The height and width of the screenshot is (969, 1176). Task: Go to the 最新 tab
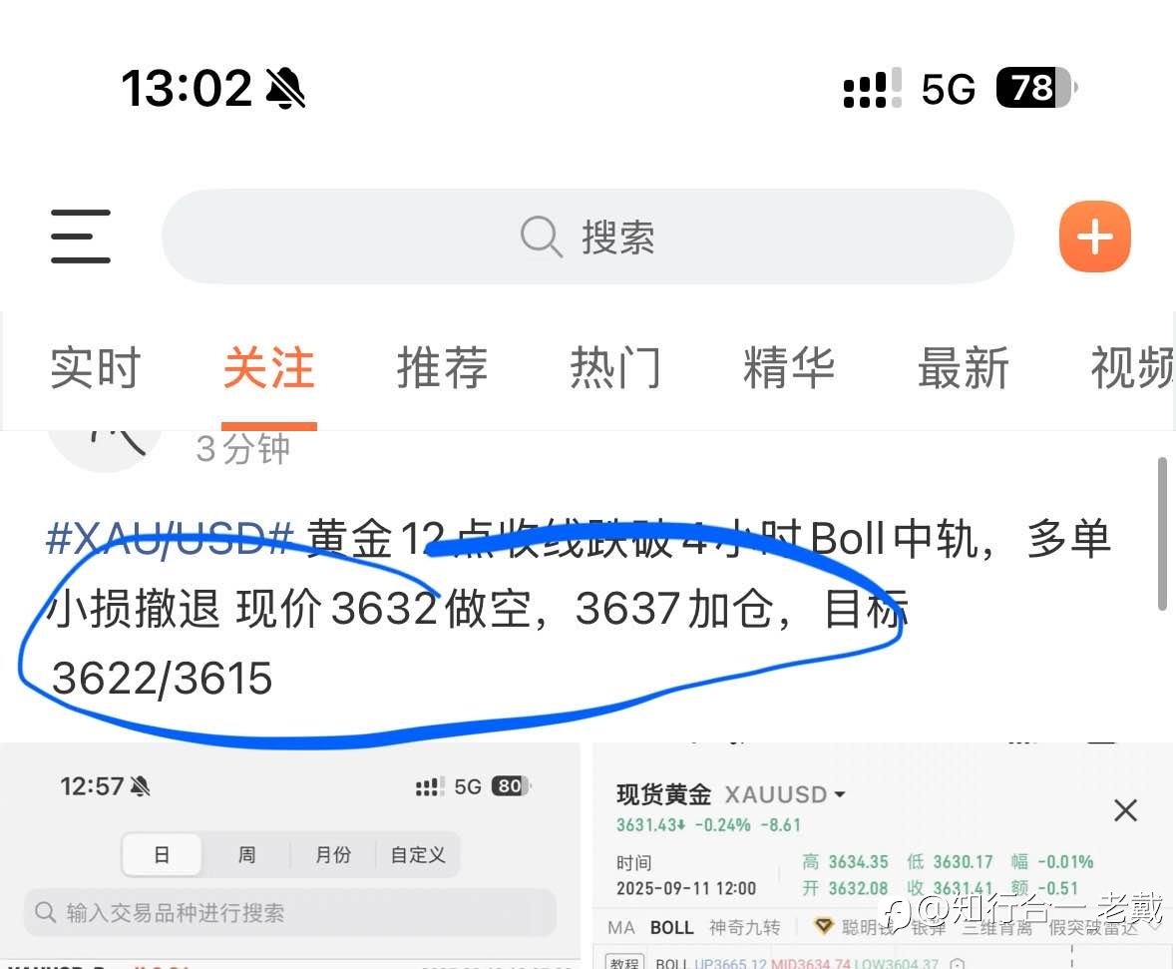tap(963, 368)
